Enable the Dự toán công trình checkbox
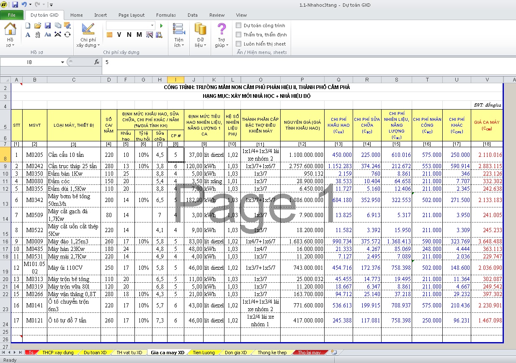 [x=239, y=26]
